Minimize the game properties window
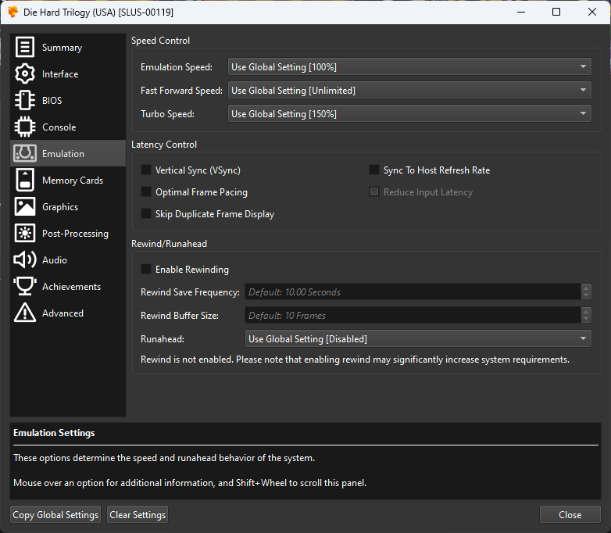 pyautogui.click(x=521, y=12)
